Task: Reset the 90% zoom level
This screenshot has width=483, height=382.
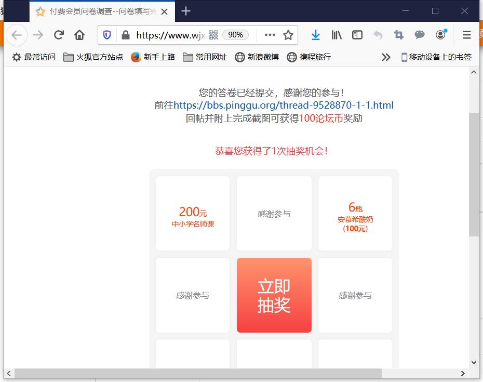Action: 235,35
